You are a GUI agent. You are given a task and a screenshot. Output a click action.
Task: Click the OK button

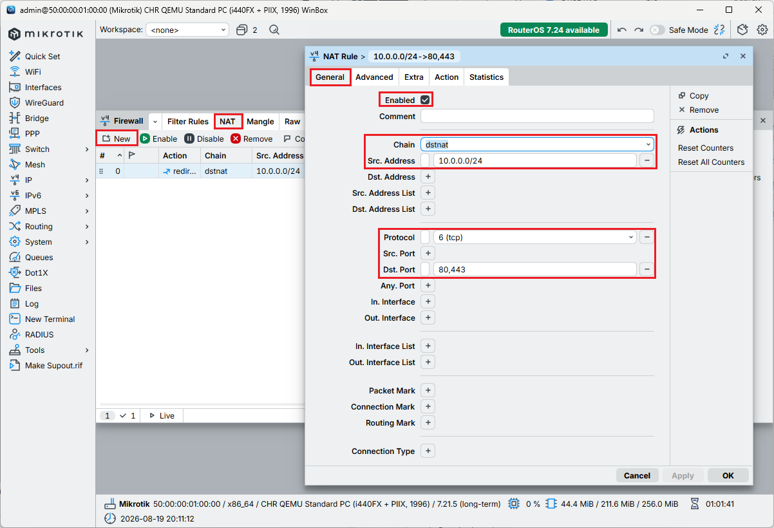pos(728,475)
